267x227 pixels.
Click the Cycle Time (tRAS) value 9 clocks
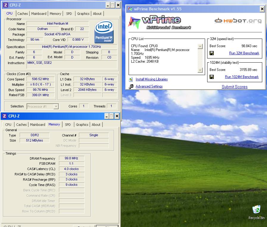point(71,185)
